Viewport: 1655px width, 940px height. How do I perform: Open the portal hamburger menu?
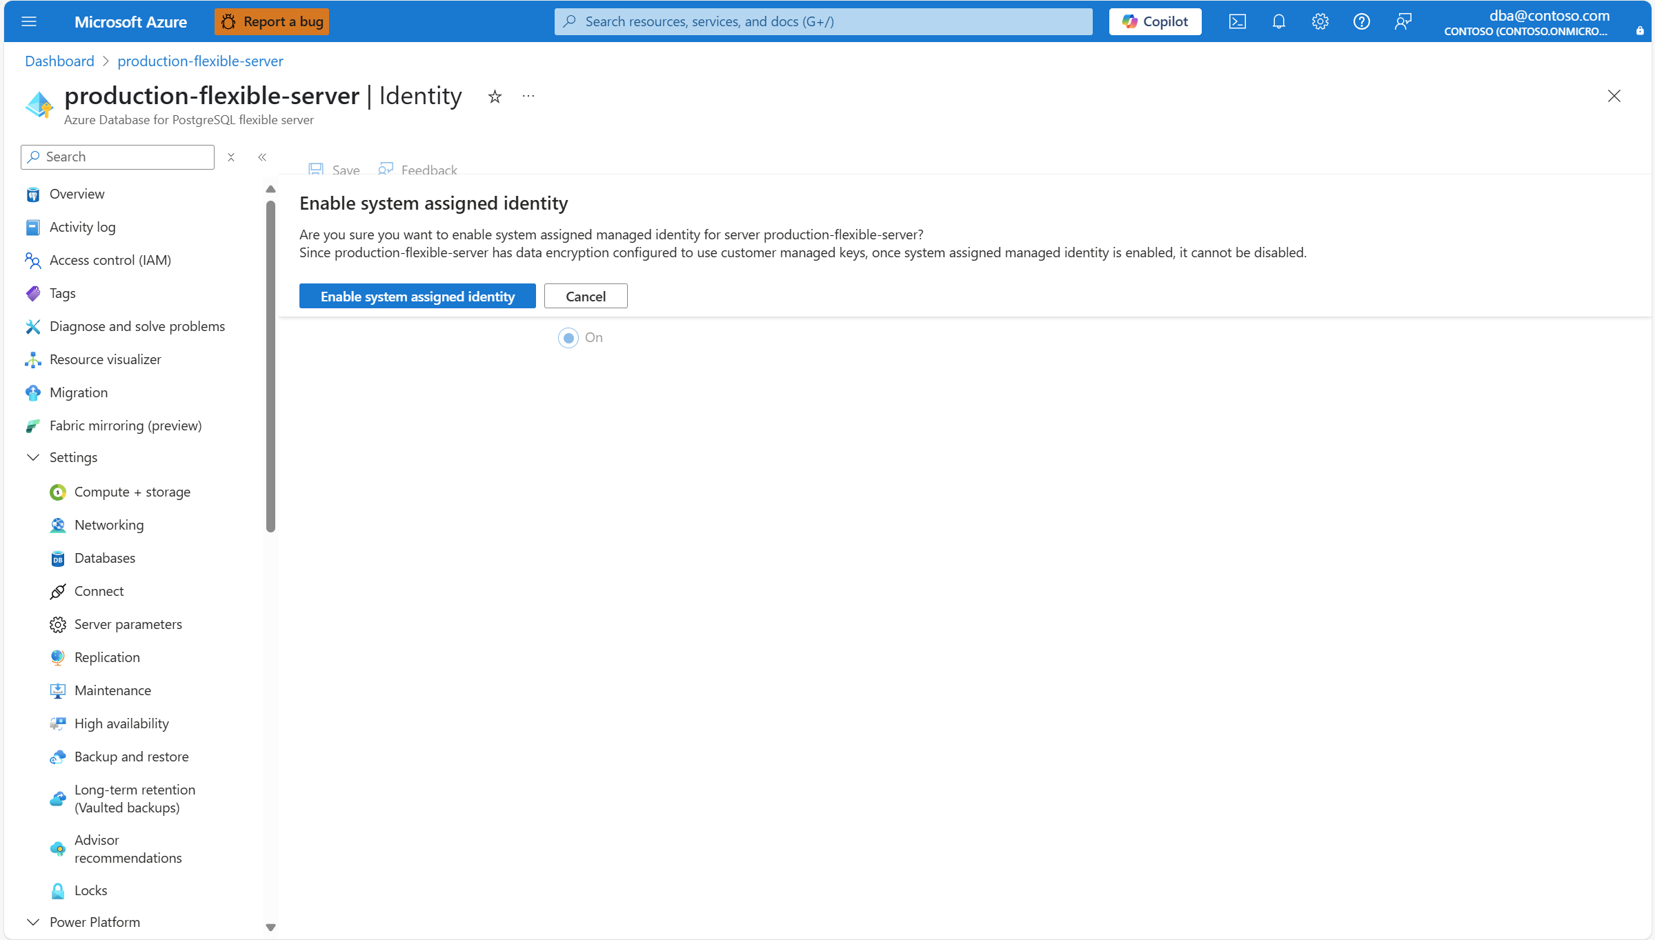[29, 21]
